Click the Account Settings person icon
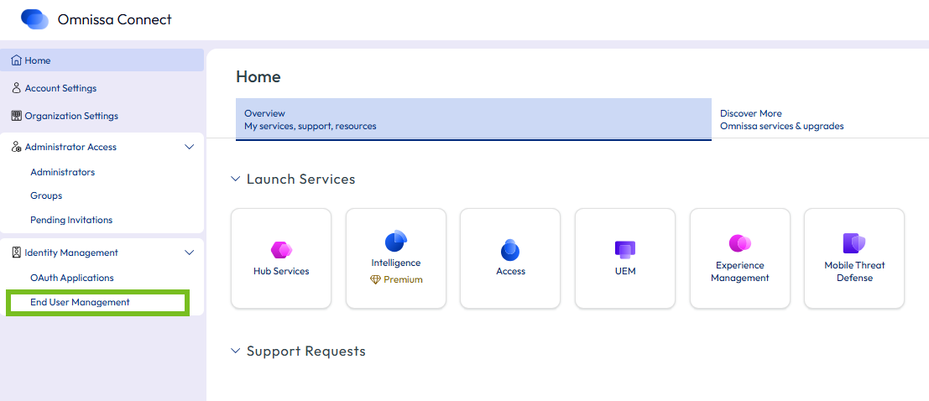The width and height of the screenshot is (929, 401). tap(17, 87)
